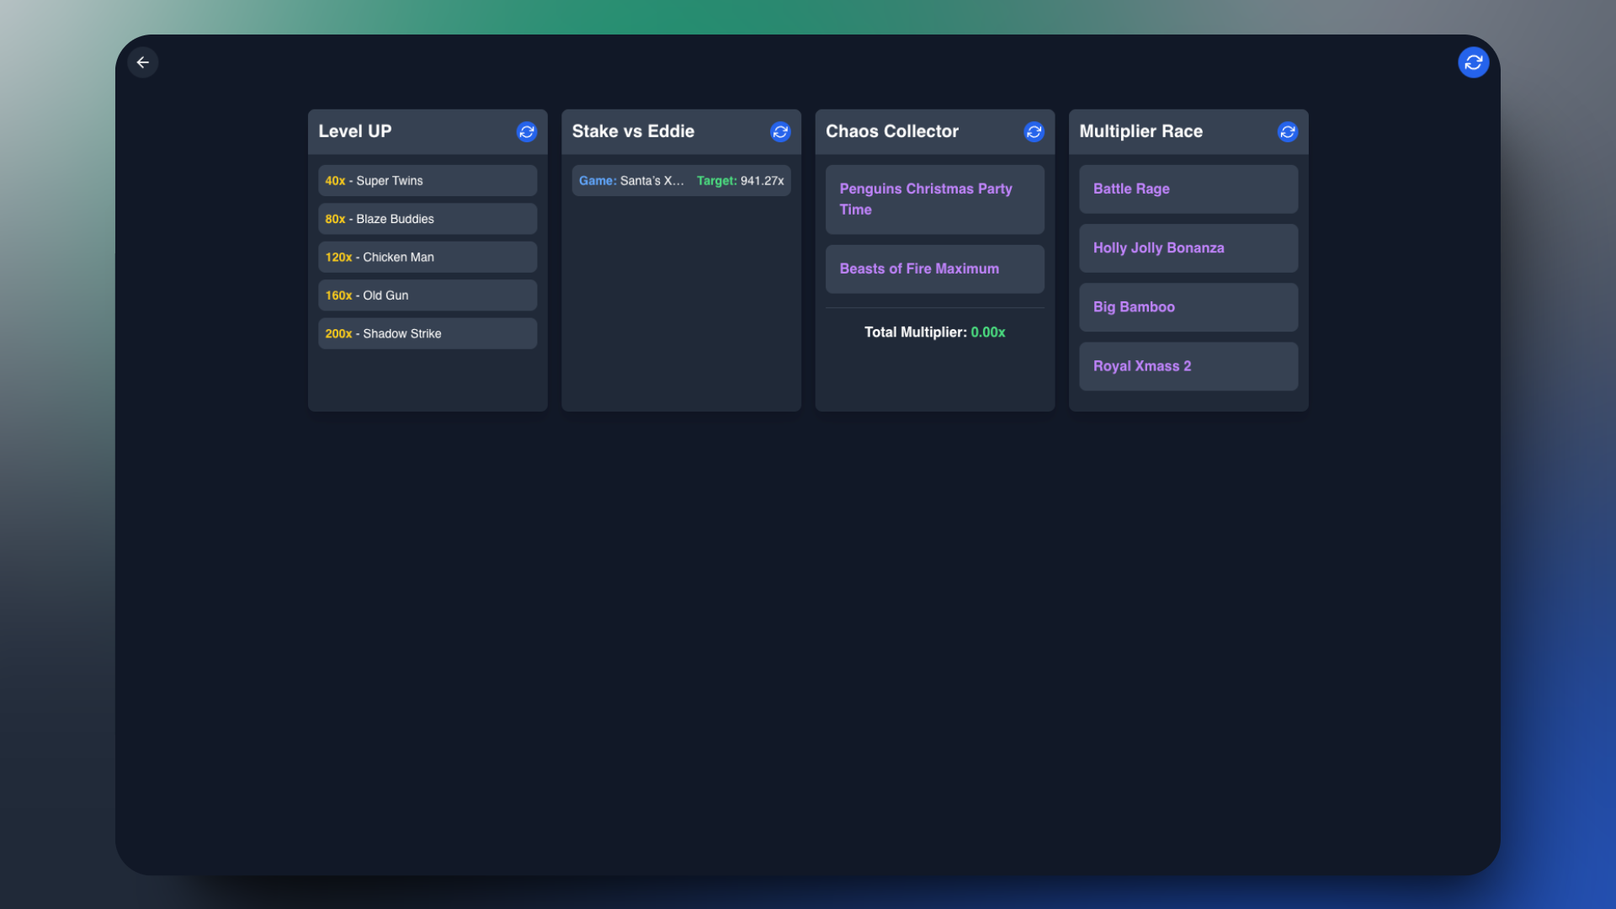Refresh the Chaos Collector panel
The image size is (1616, 909).
tap(1034, 131)
